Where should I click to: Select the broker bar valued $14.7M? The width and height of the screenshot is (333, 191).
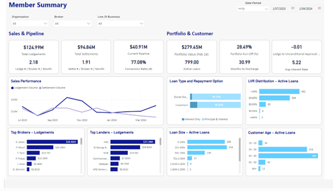point(33,153)
